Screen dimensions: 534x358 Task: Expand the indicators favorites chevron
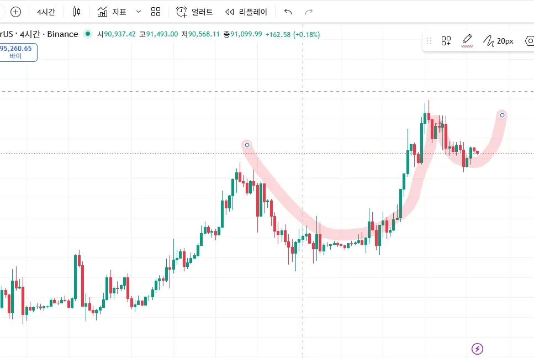(138, 12)
